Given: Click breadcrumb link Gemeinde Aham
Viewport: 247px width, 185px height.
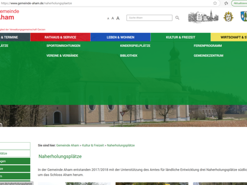Looking at the screenshot, I should click(x=68, y=145).
